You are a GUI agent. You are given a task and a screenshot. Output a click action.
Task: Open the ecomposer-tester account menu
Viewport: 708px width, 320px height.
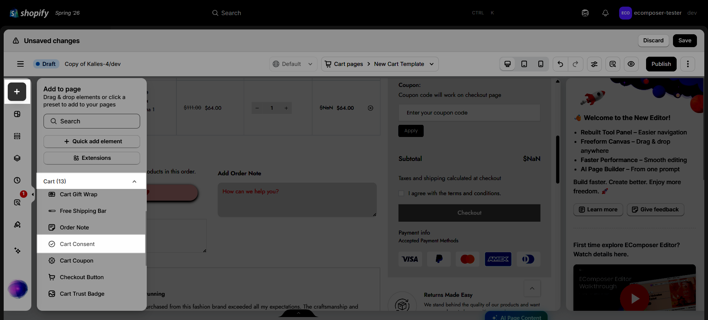[x=658, y=13]
